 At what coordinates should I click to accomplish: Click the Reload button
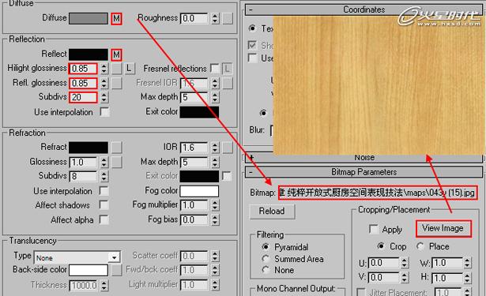pos(272,212)
